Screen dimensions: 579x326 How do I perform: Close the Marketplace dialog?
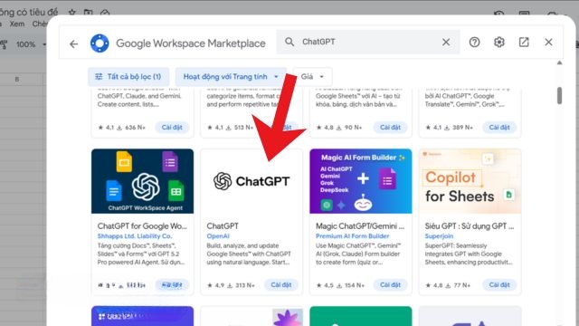pos(548,43)
